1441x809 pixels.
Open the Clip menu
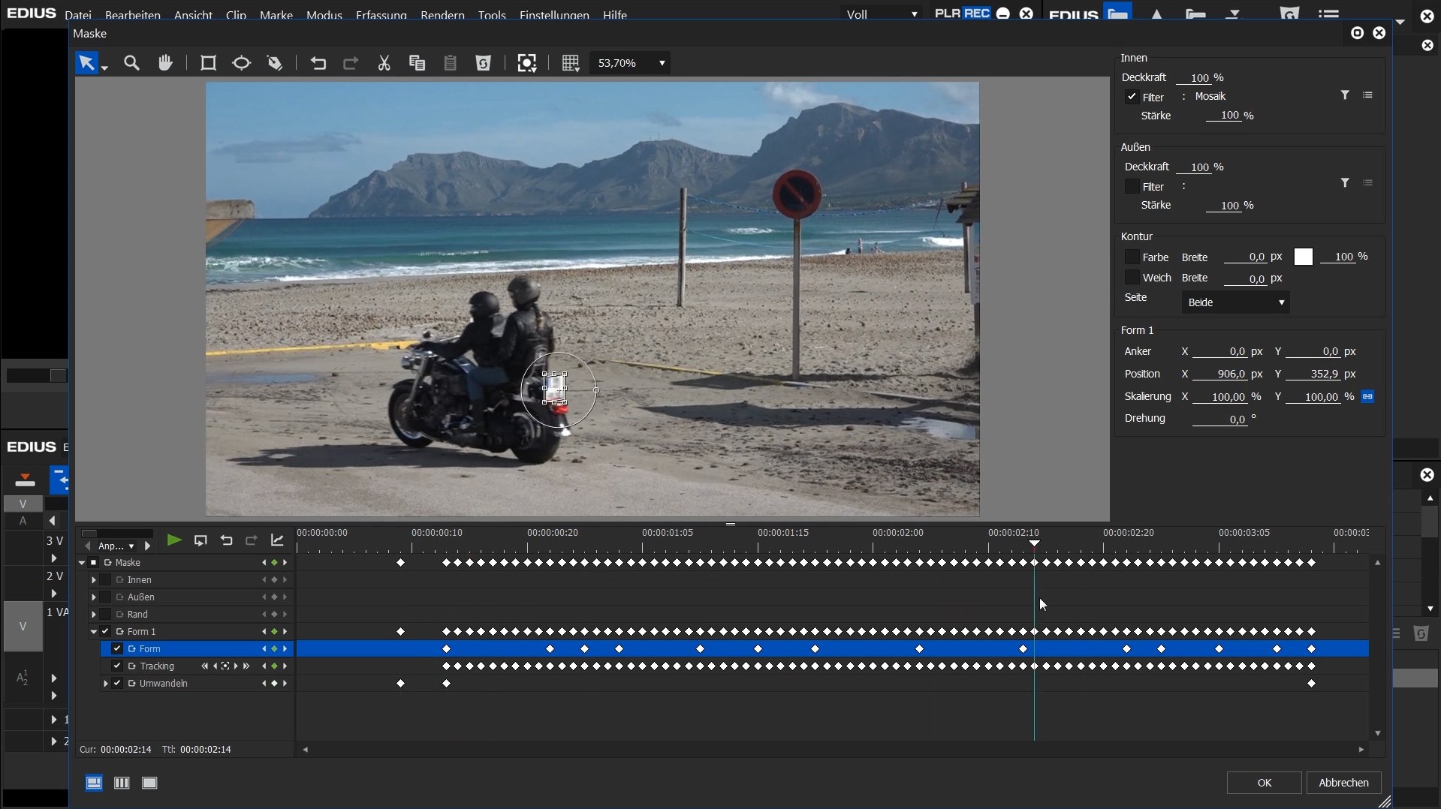click(x=236, y=15)
